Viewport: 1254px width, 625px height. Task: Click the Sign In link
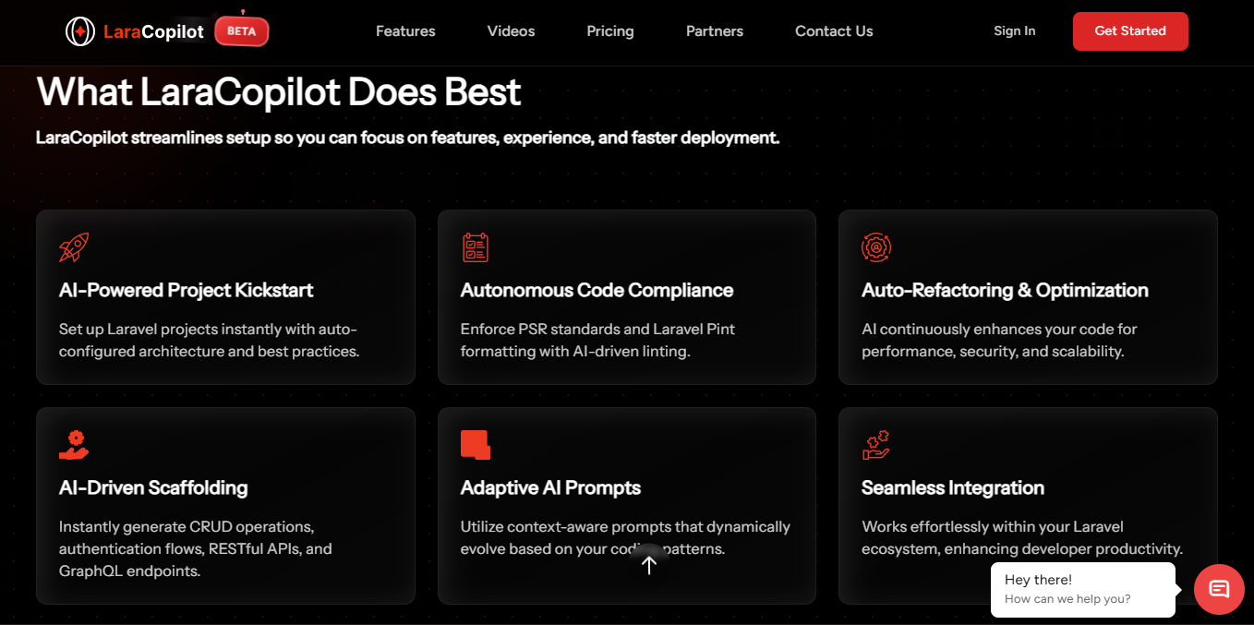pos(1014,31)
